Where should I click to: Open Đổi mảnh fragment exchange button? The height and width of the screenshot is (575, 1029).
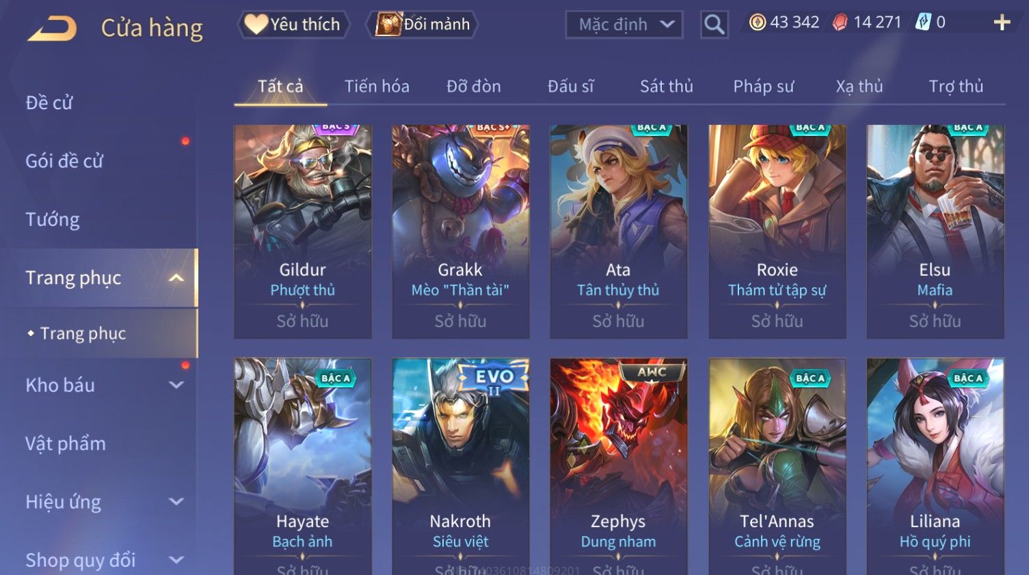click(422, 25)
